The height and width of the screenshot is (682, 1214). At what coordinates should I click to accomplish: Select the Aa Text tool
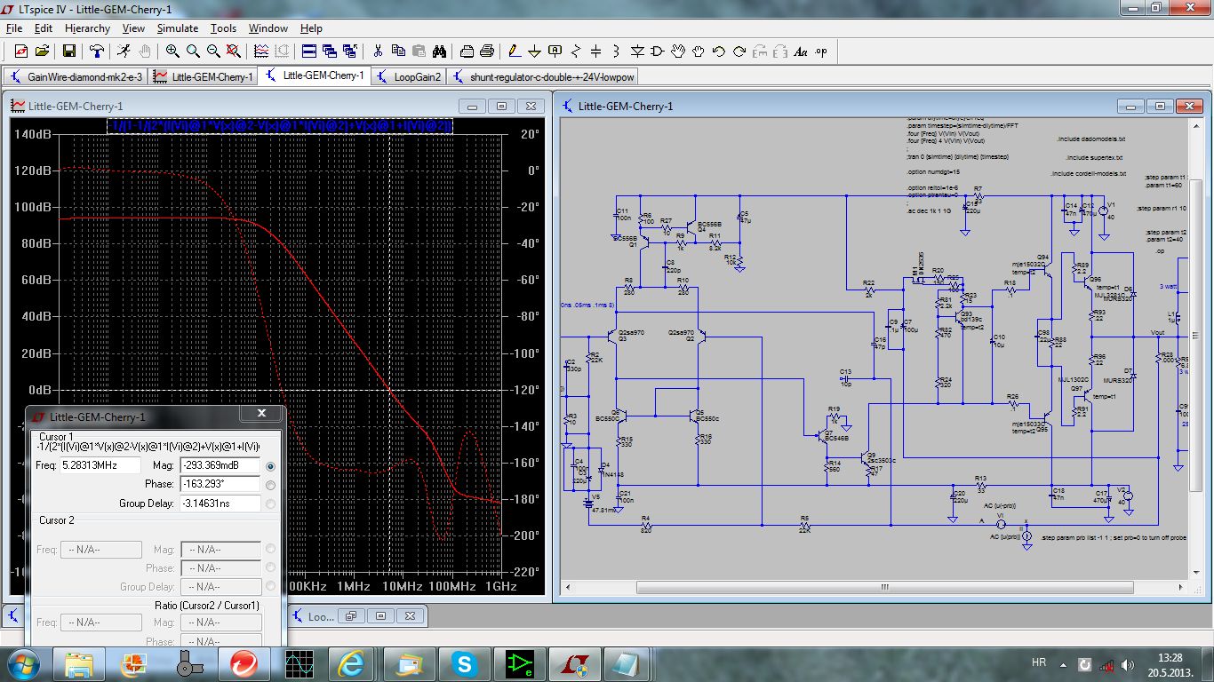coord(800,52)
